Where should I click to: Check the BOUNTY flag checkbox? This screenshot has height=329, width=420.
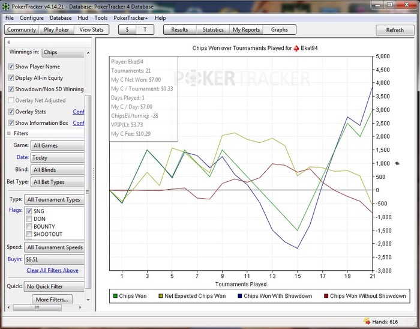pos(29,227)
